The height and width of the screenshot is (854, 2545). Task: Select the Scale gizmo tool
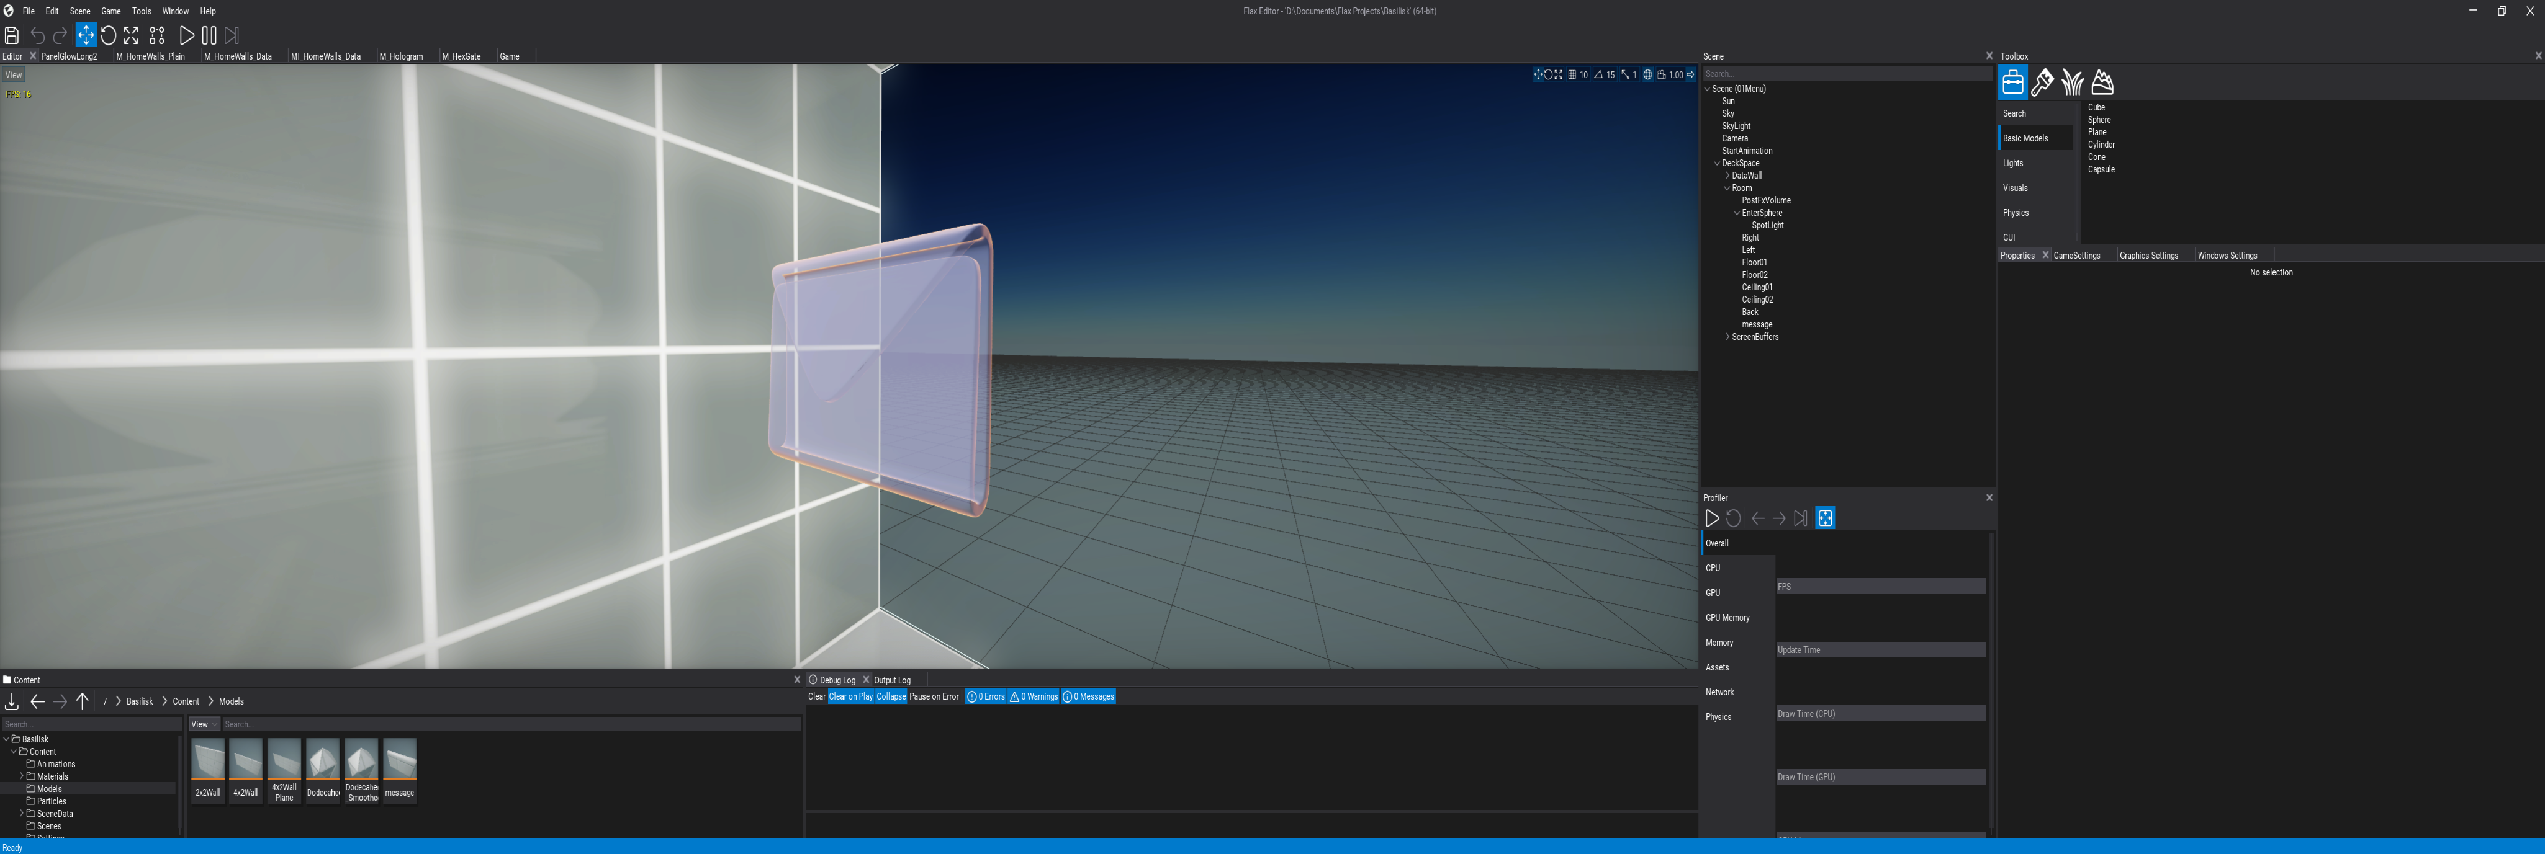coord(132,35)
